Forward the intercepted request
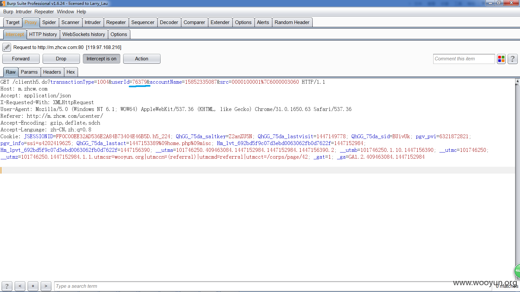The width and height of the screenshot is (520, 292). [21, 59]
